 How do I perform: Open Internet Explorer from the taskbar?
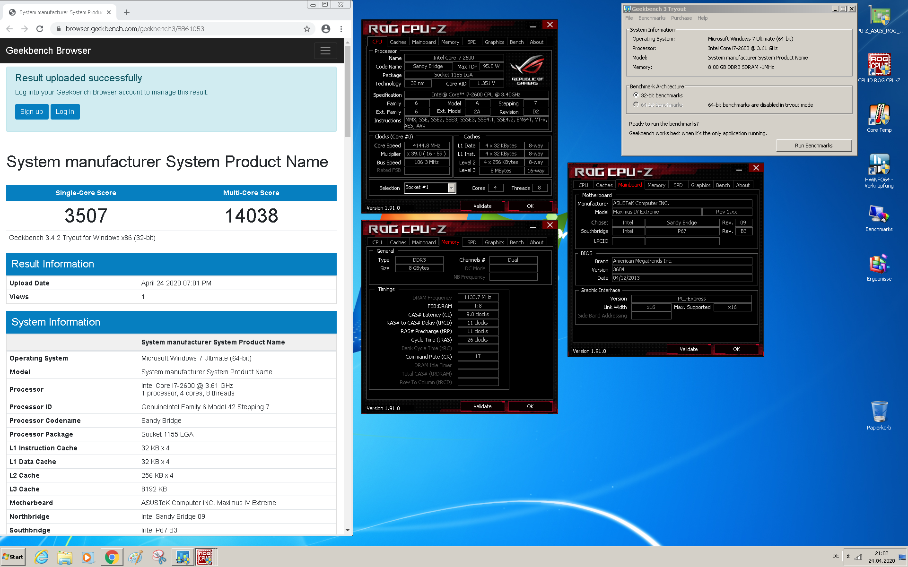click(x=42, y=557)
